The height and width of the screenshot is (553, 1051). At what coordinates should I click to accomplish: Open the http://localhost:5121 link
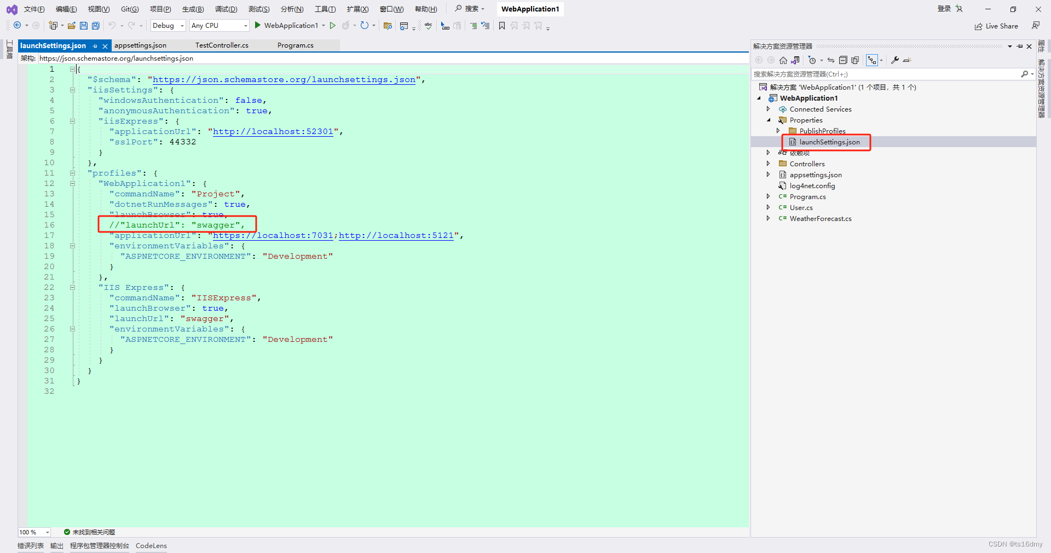(396, 235)
